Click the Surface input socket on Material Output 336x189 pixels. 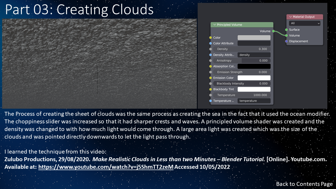(x=286, y=30)
